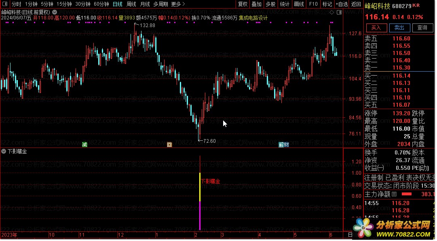Image resolution: width=437 pixels, height=241 pixels.
Task: Select the 5分钟 period tab
Action: point(47,4)
